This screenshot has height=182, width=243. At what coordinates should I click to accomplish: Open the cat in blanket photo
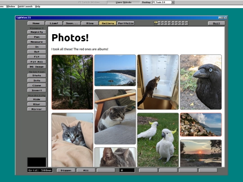(72, 140)
